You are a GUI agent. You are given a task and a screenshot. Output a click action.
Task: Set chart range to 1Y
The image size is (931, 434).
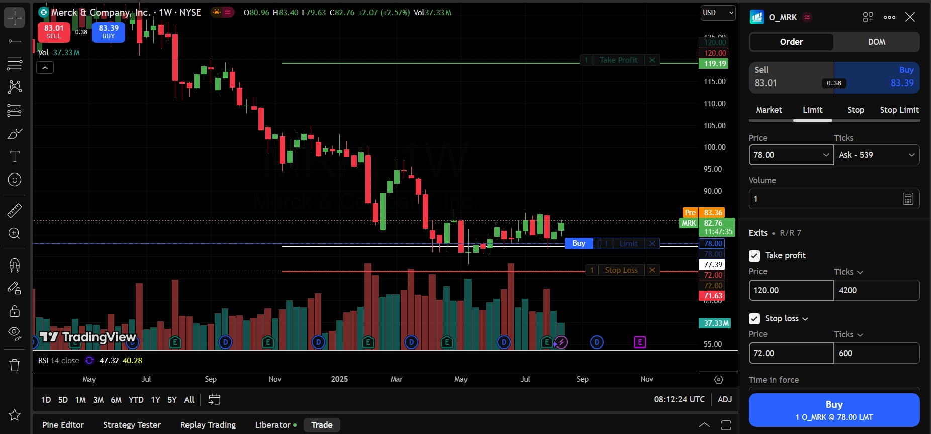(156, 400)
